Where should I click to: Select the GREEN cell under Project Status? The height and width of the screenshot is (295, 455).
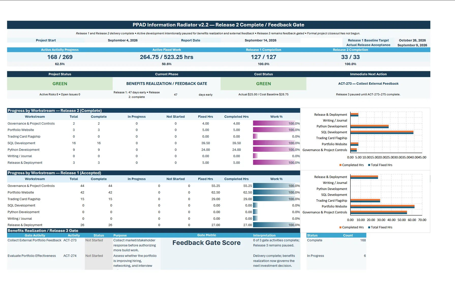(x=60, y=84)
